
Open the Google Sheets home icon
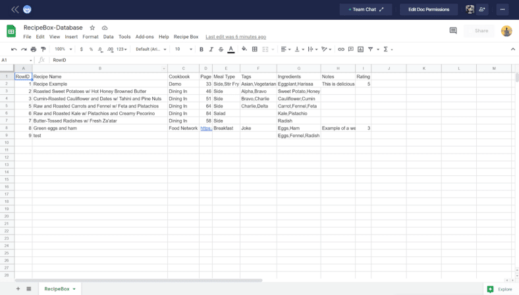[x=11, y=31]
